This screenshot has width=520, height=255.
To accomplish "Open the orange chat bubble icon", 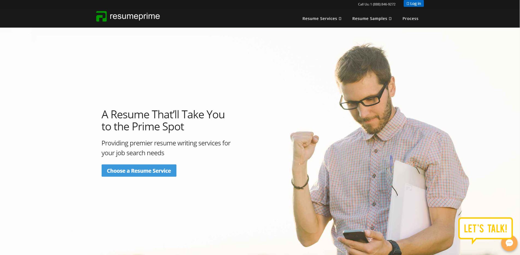I will click(x=509, y=243).
